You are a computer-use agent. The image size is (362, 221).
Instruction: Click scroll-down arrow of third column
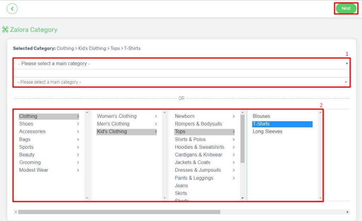[x=243, y=198]
